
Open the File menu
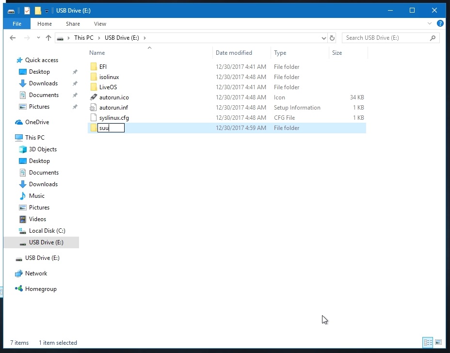[x=16, y=24]
